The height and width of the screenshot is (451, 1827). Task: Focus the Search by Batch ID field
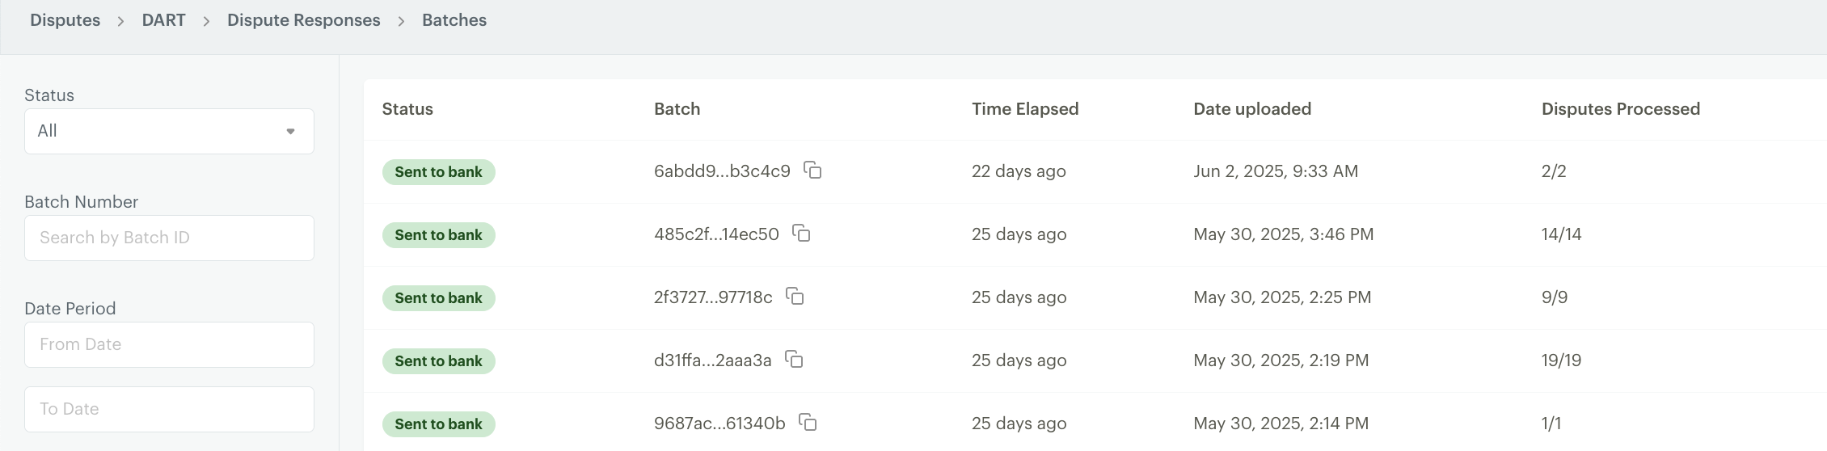169,238
